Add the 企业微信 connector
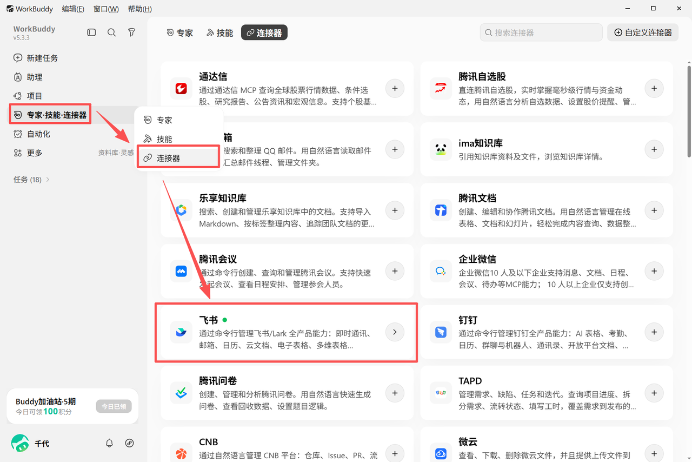 point(654,271)
